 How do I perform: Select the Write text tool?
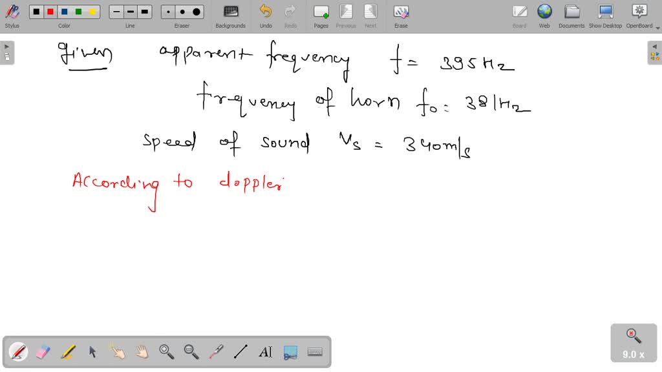point(266,351)
